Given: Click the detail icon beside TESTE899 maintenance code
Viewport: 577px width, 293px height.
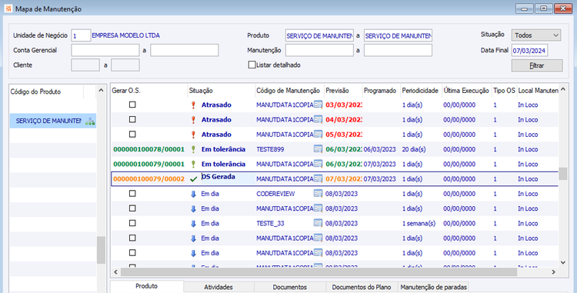Looking at the screenshot, I should pos(318,149).
